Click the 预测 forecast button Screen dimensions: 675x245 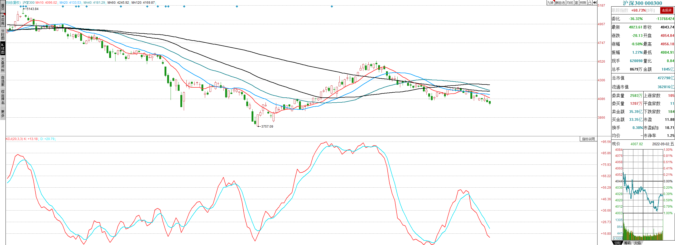point(583,3)
